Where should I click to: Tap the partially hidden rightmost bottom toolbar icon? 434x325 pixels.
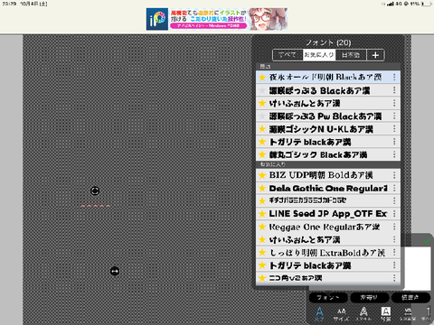(428, 314)
